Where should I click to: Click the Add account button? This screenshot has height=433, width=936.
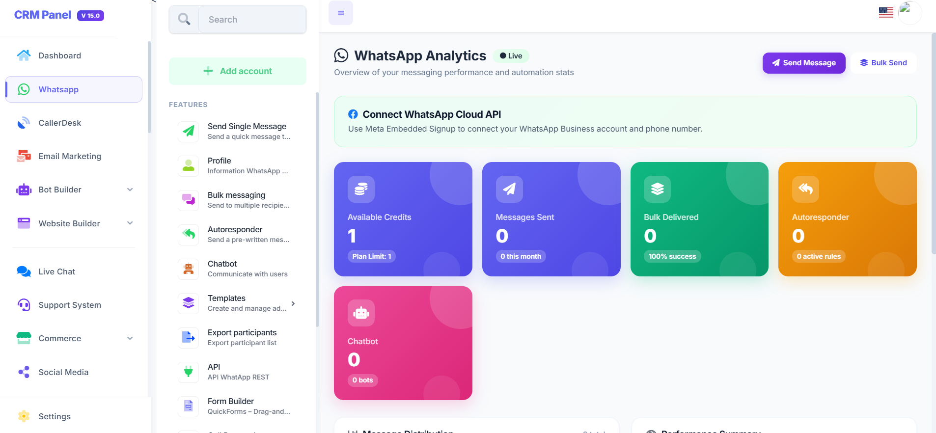(238, 71)
